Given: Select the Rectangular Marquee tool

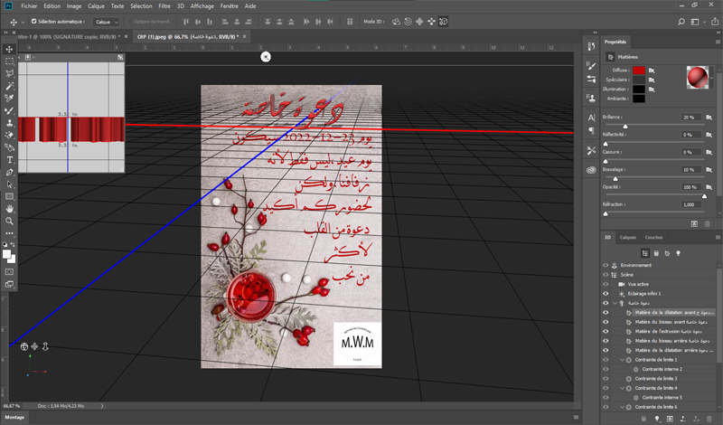Looking at the screenshot, I should click(9, 61).
